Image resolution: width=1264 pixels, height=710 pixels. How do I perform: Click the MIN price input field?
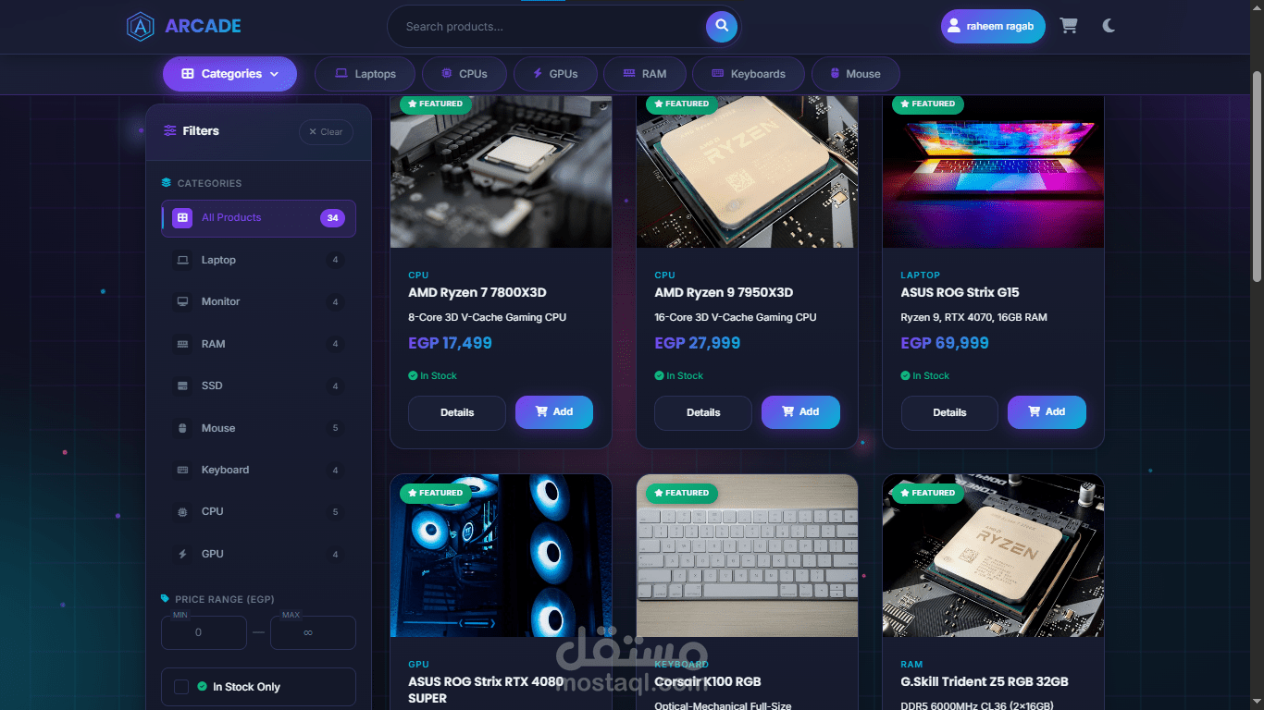point(204,632)
